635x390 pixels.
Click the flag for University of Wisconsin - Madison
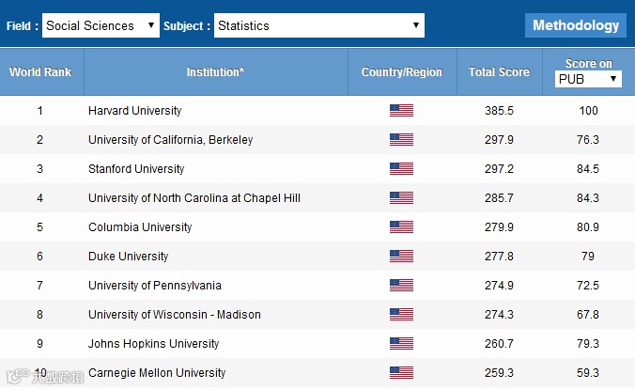(x=401, y=315)
